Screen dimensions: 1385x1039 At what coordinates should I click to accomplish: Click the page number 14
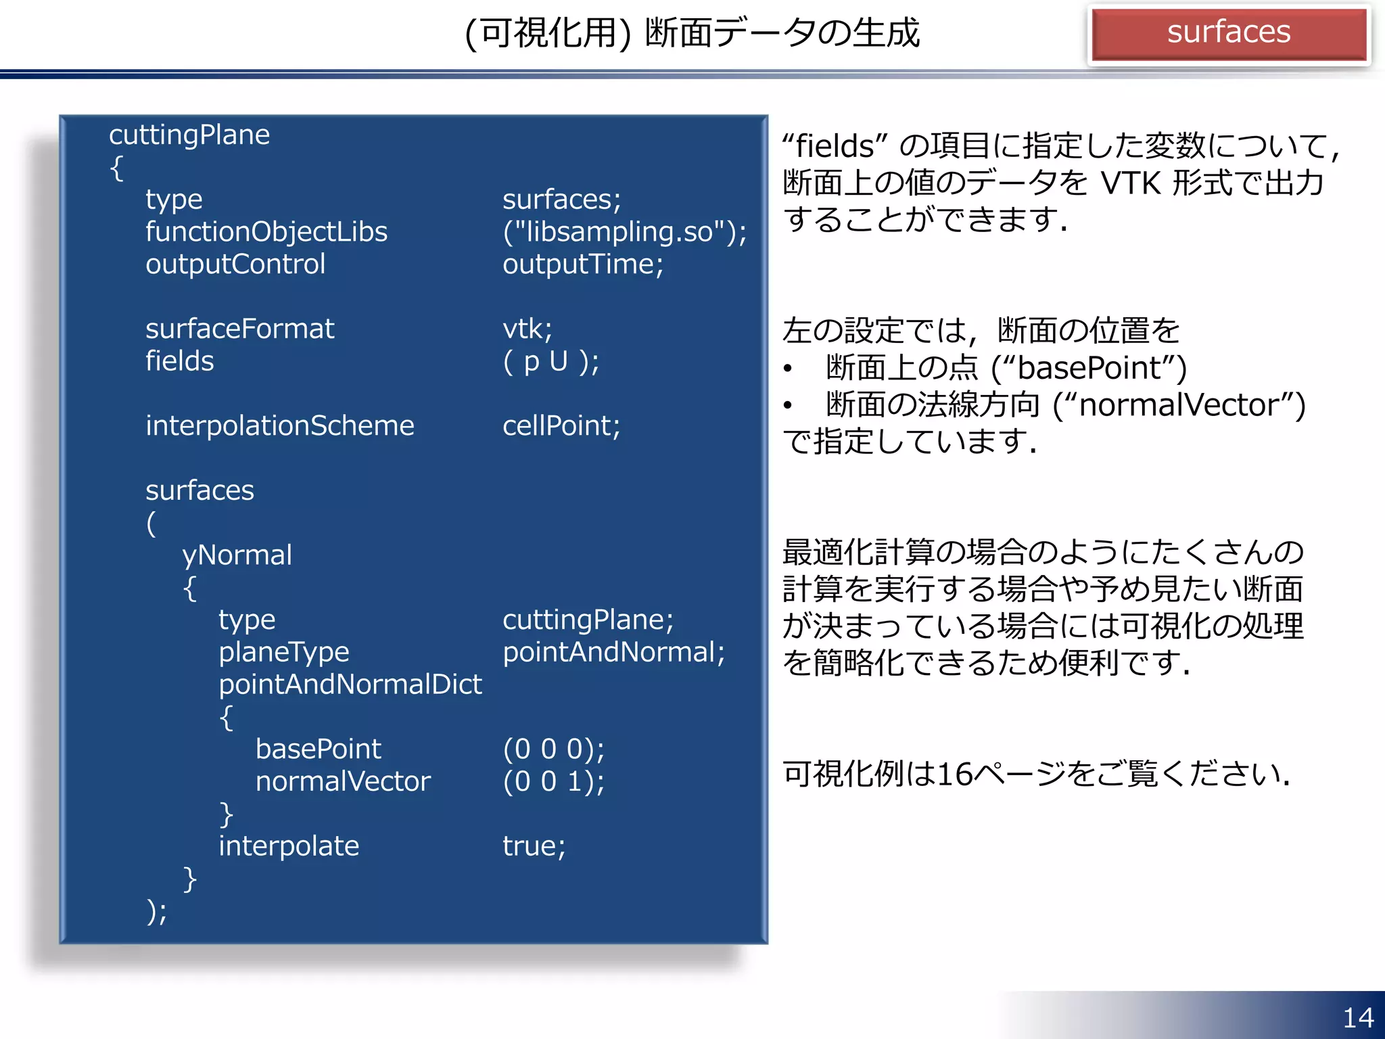pos(1358,1018)
